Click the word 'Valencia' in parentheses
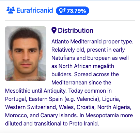This screenshot has height=133, width=140. (x=87, y=99)
